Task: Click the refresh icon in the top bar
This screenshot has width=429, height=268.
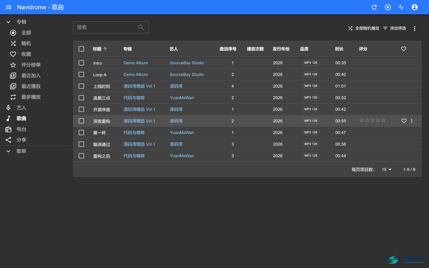Action: click(x=374, y=7)
